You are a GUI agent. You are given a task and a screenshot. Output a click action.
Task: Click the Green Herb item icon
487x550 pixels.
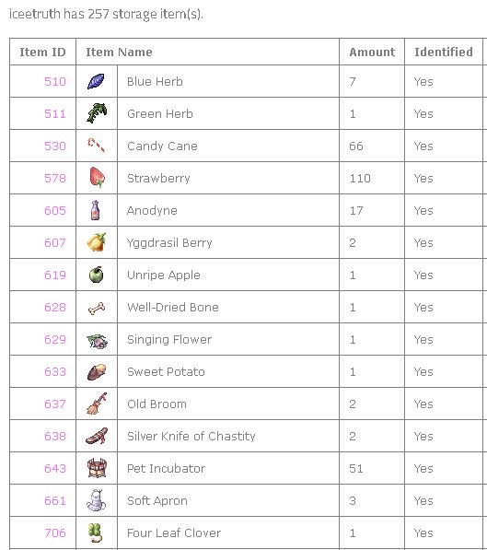[97, 113]
